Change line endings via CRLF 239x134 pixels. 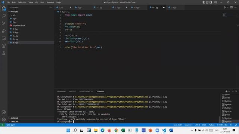click(x=204, y=125)
